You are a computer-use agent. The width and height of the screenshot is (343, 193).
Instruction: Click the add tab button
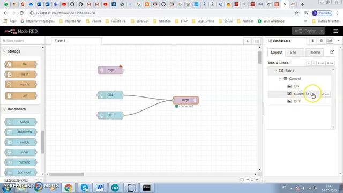[x=321, y=63]
